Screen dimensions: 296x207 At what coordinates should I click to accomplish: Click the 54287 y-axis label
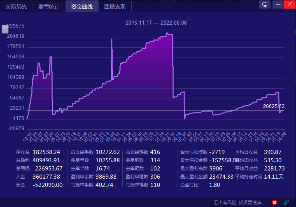pos(17,98)
